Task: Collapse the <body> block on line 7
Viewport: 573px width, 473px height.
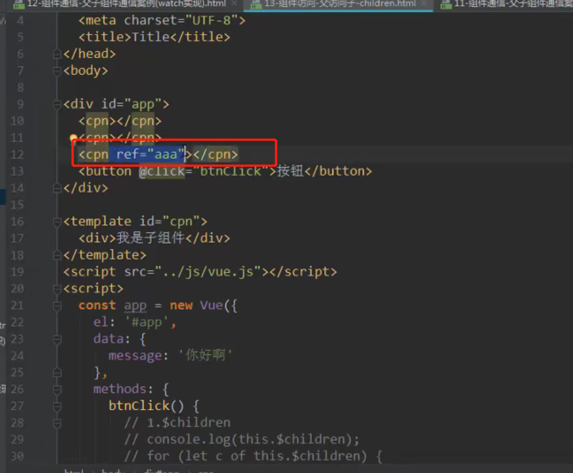Action: (57, 71)
